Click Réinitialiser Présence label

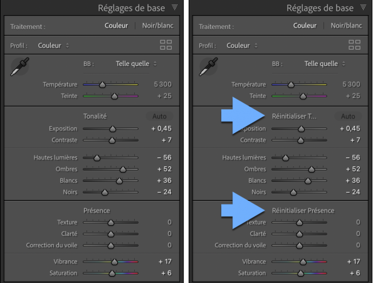tap(303, 211)
